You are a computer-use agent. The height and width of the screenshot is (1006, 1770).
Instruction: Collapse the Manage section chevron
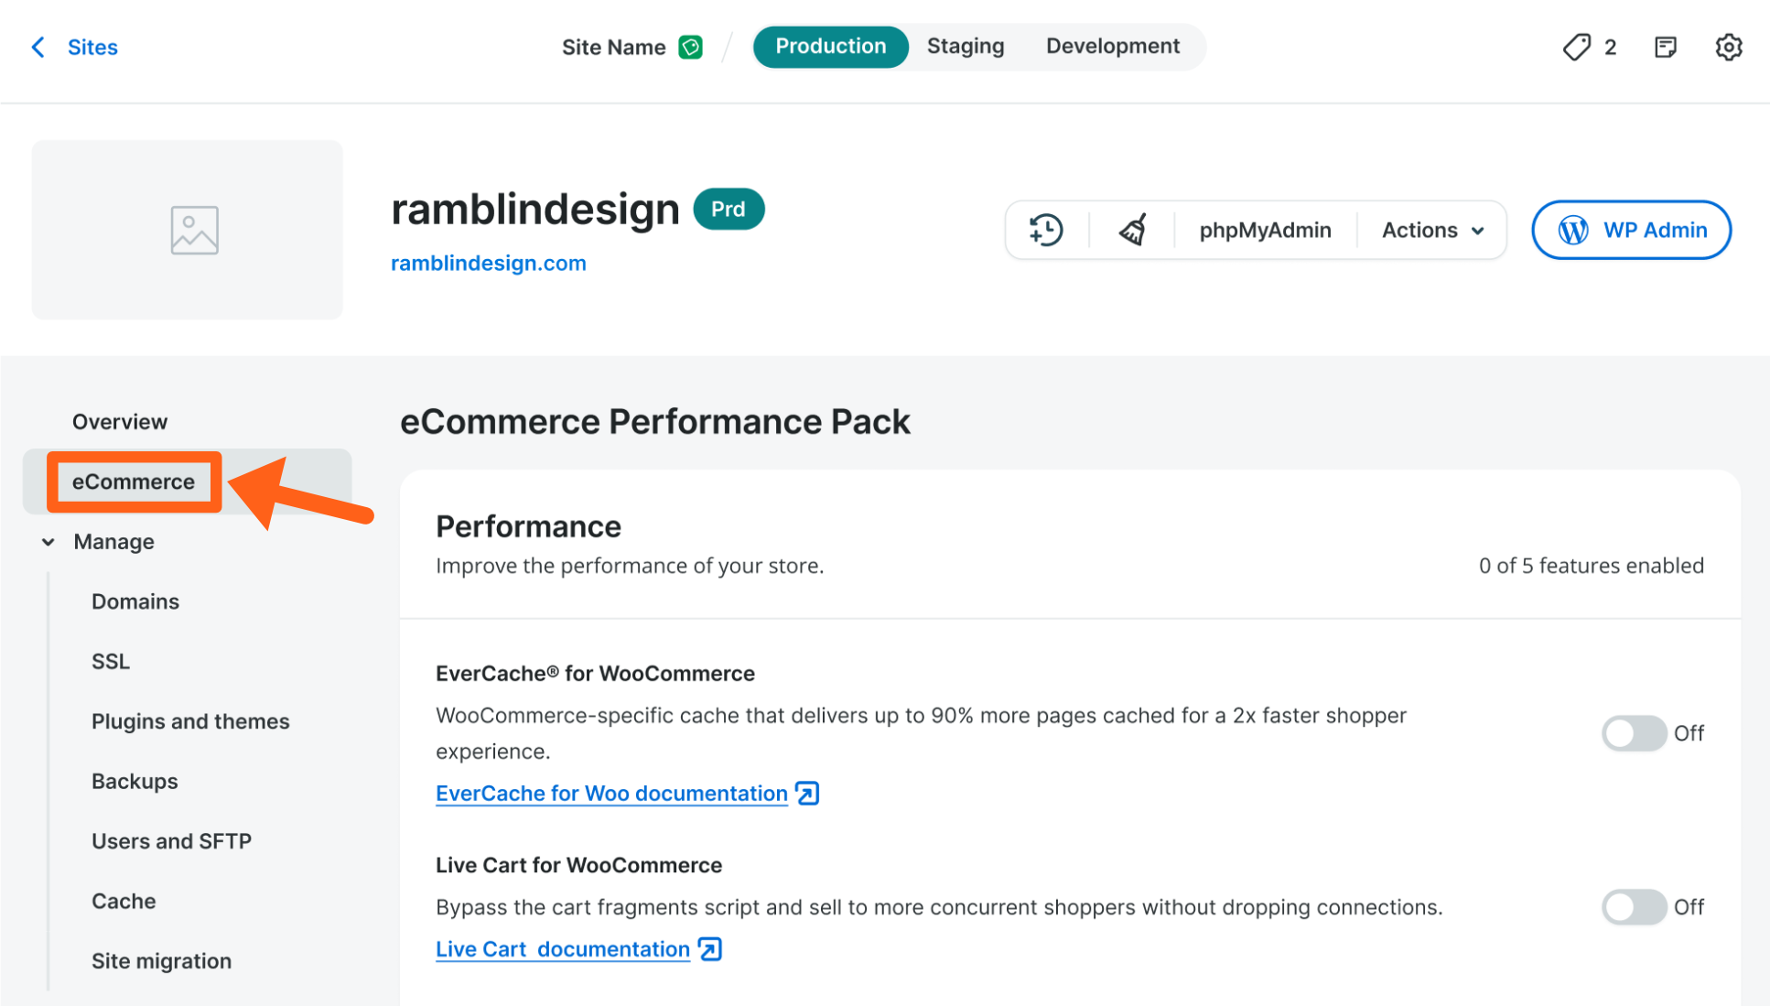coord(49,542)
